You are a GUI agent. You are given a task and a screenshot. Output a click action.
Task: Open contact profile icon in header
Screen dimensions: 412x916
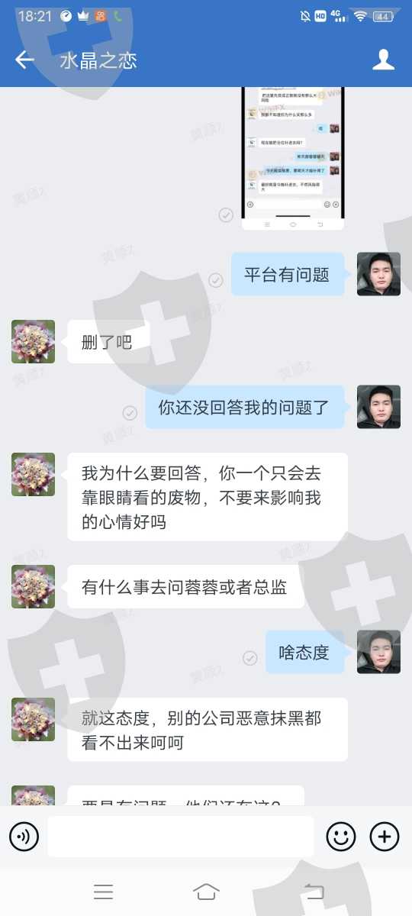point(383,60)
